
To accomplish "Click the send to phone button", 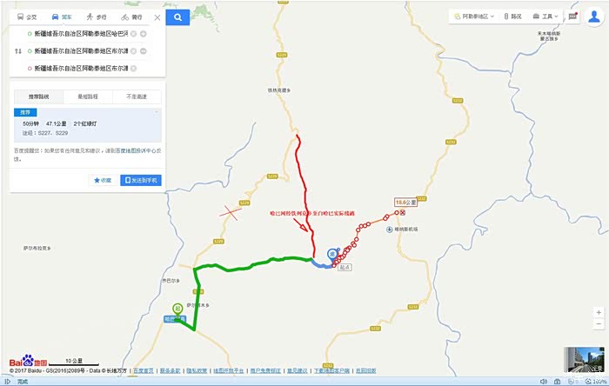I will pyautogui.click(x=141, y=180).
